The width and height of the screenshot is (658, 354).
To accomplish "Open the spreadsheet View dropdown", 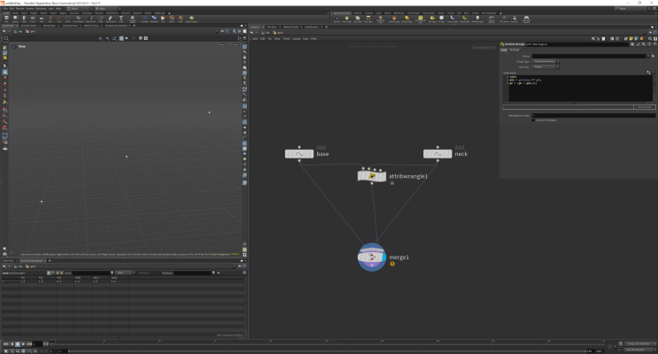I will 125,273.
